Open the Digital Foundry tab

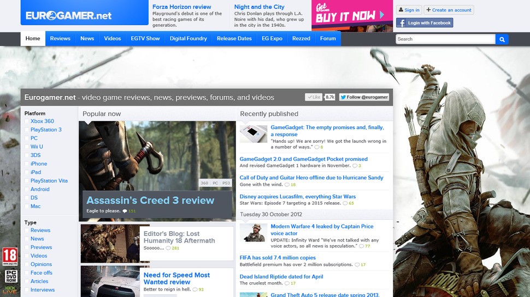pyautogui.click(x=188, y=39)
